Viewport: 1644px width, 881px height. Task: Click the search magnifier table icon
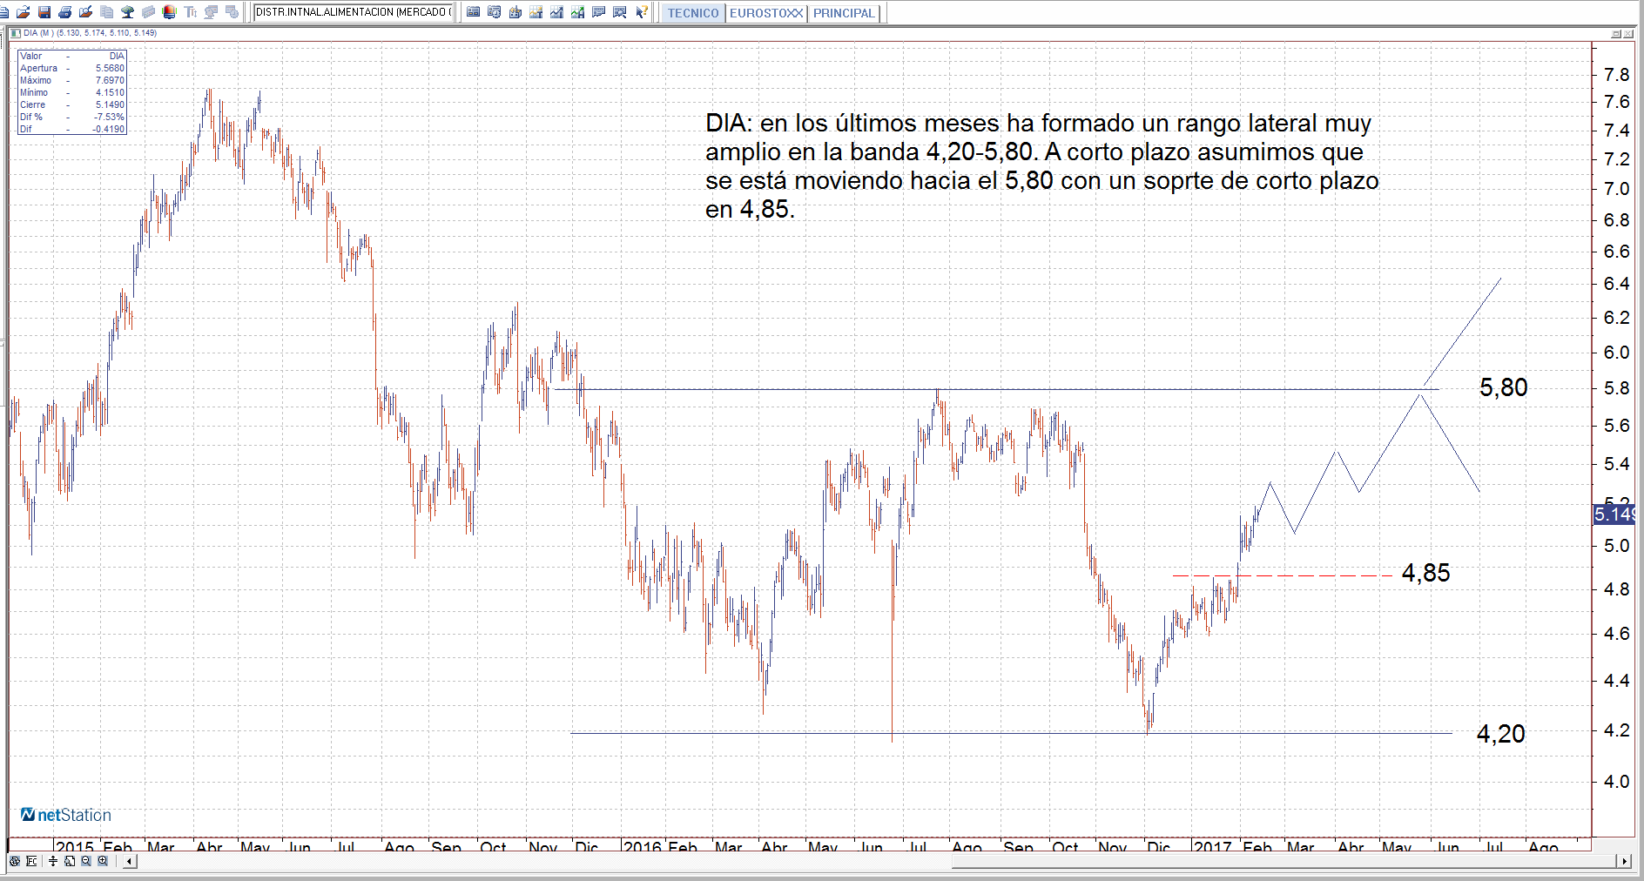(620, 12)
